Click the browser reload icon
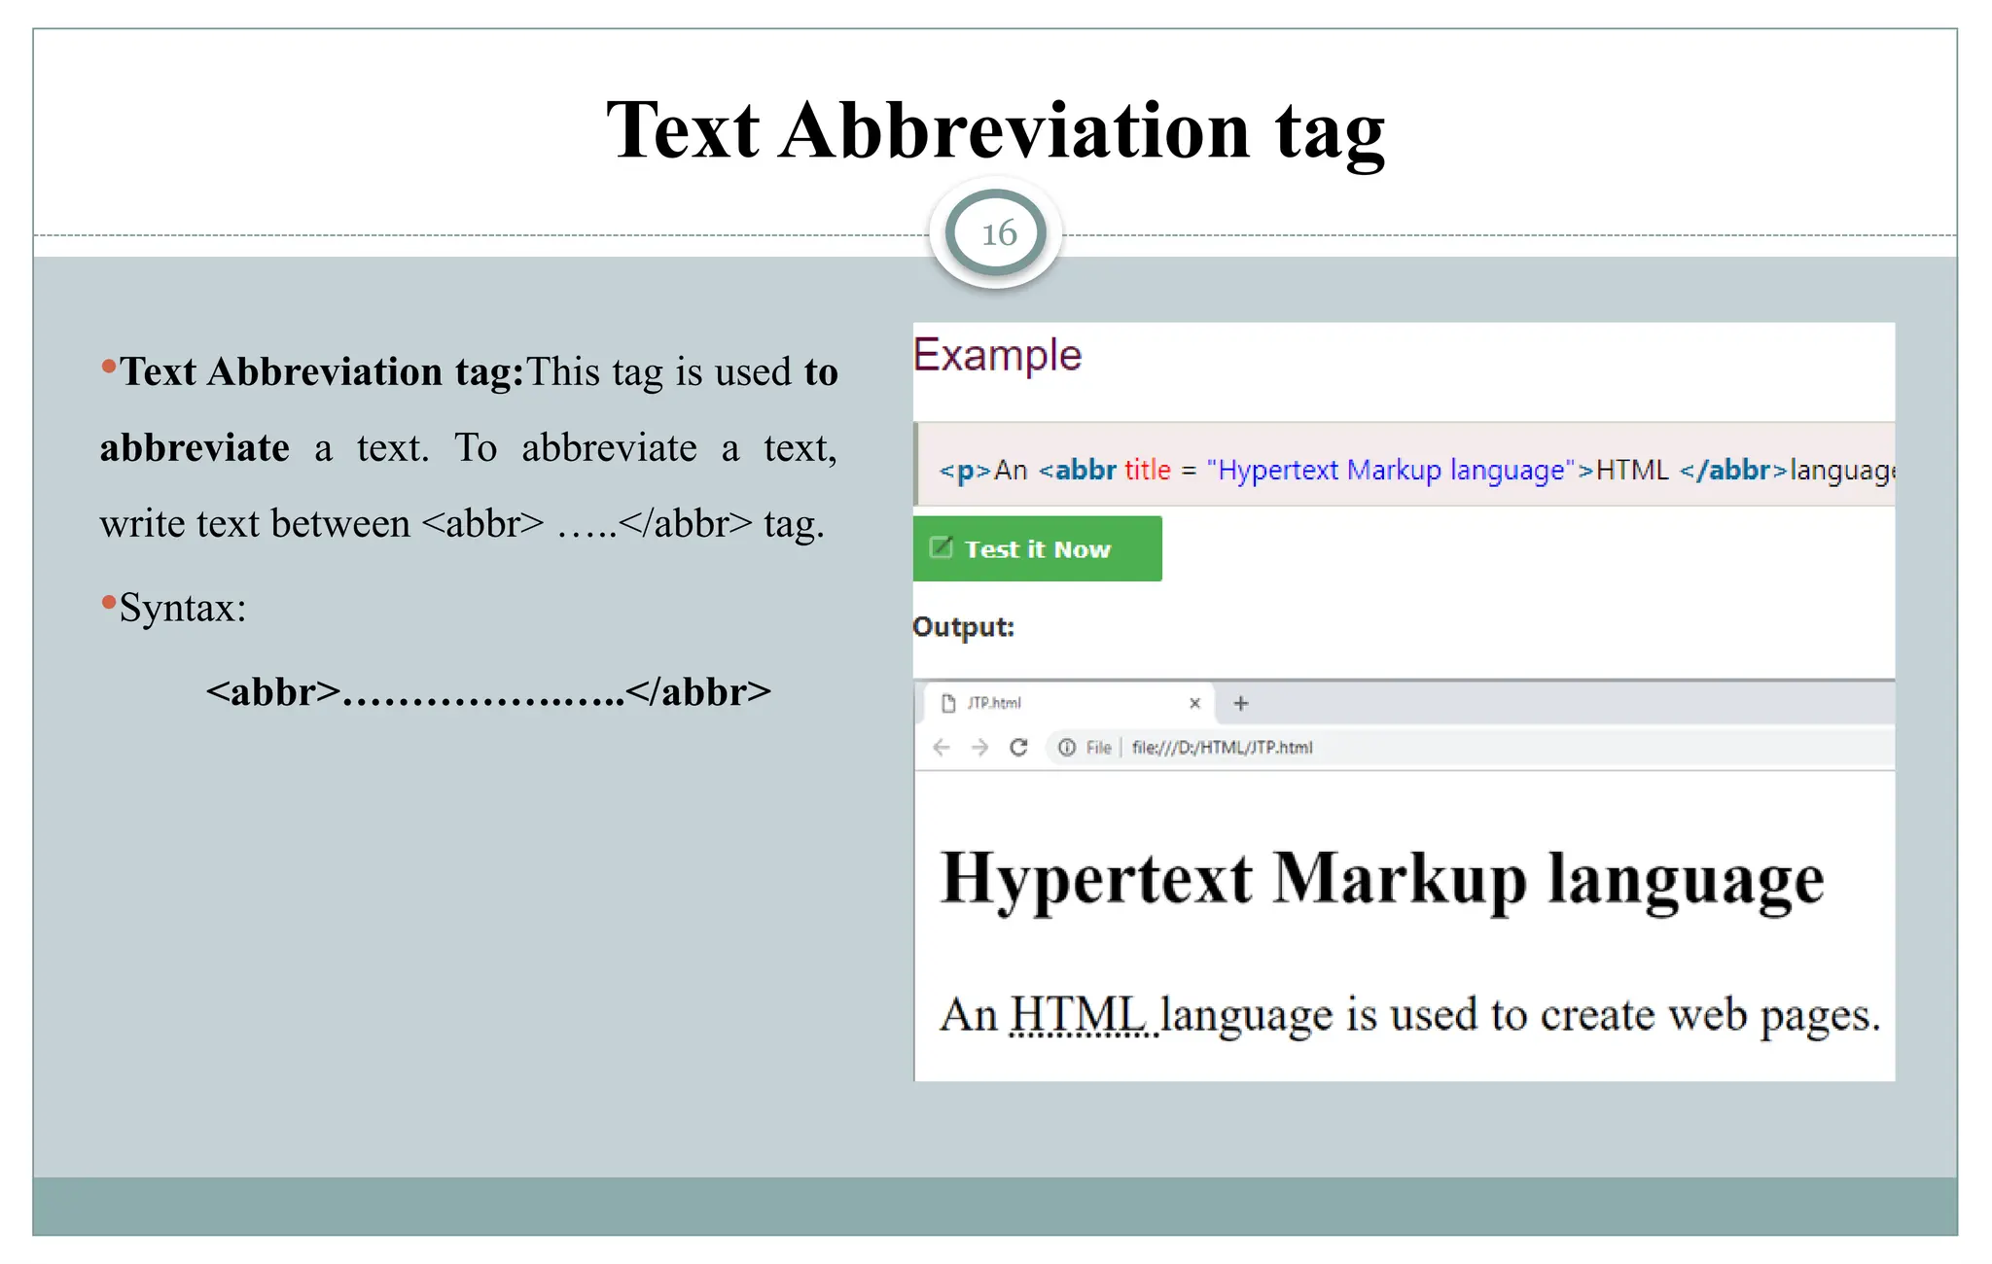Viewport: 1992px width, 1264px height. pos(1018,748)
